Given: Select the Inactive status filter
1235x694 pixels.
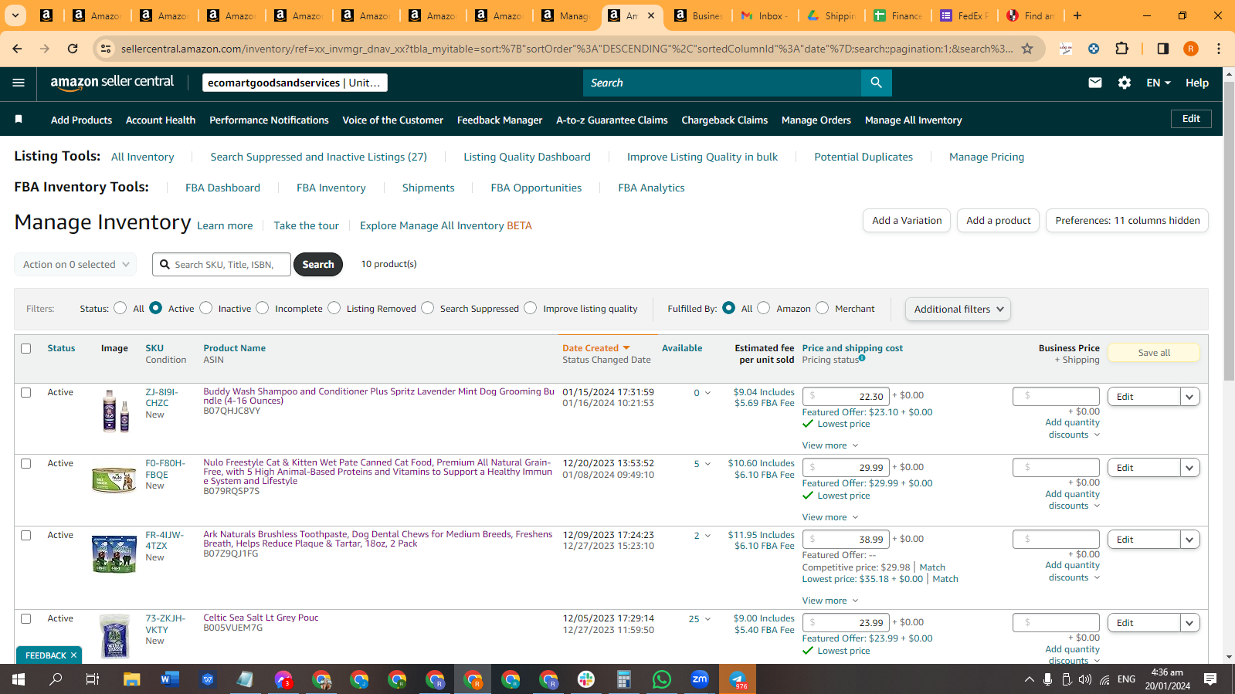Looking at the screenshot, I should [205, 308].
